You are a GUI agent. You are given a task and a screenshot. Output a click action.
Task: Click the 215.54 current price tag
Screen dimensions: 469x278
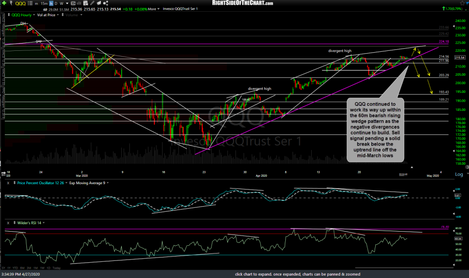pyautogui.click(x=460, y=58)
